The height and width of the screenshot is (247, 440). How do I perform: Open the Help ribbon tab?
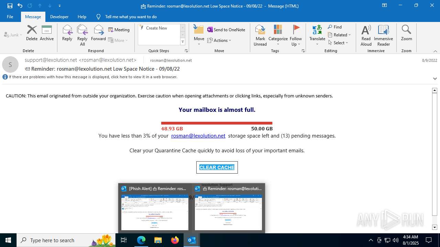[82, 17]
